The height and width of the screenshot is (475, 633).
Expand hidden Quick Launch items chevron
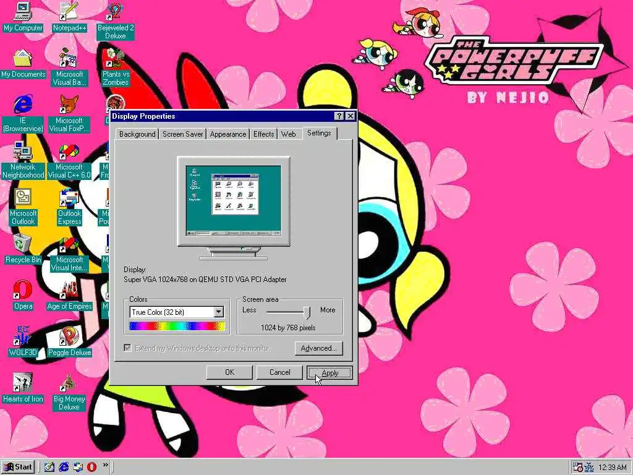[105, 465]
